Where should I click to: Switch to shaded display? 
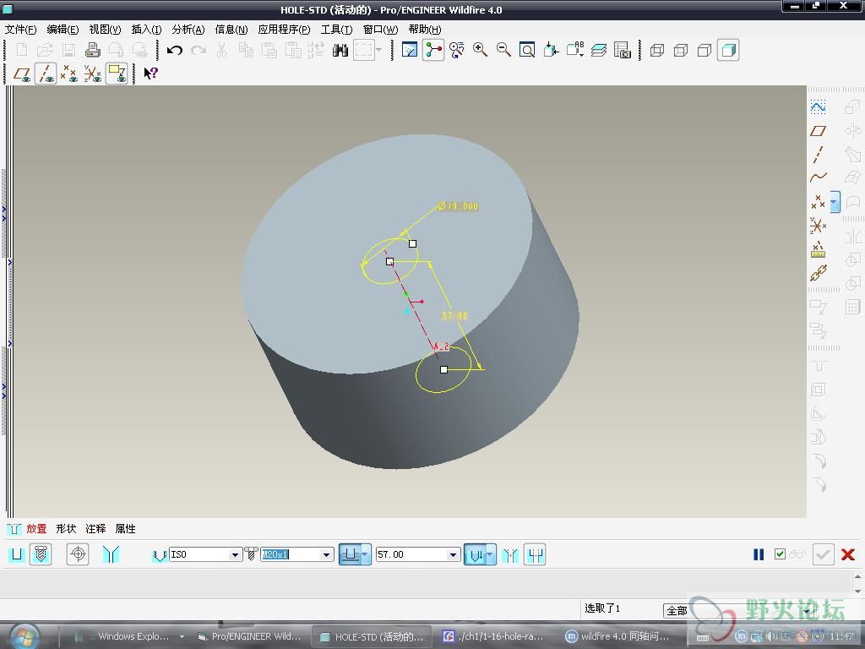[x=728, y=50]
